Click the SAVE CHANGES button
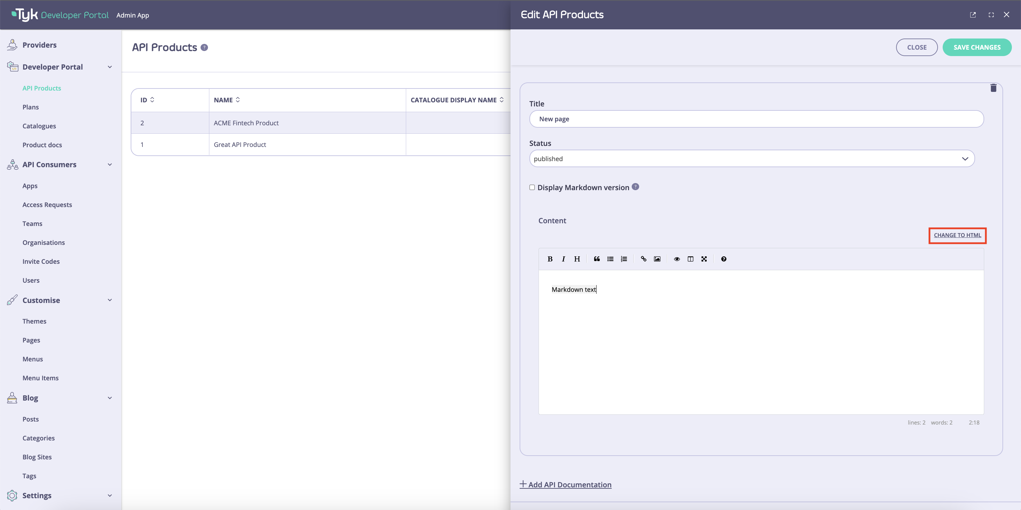 (x=977, y=47)
